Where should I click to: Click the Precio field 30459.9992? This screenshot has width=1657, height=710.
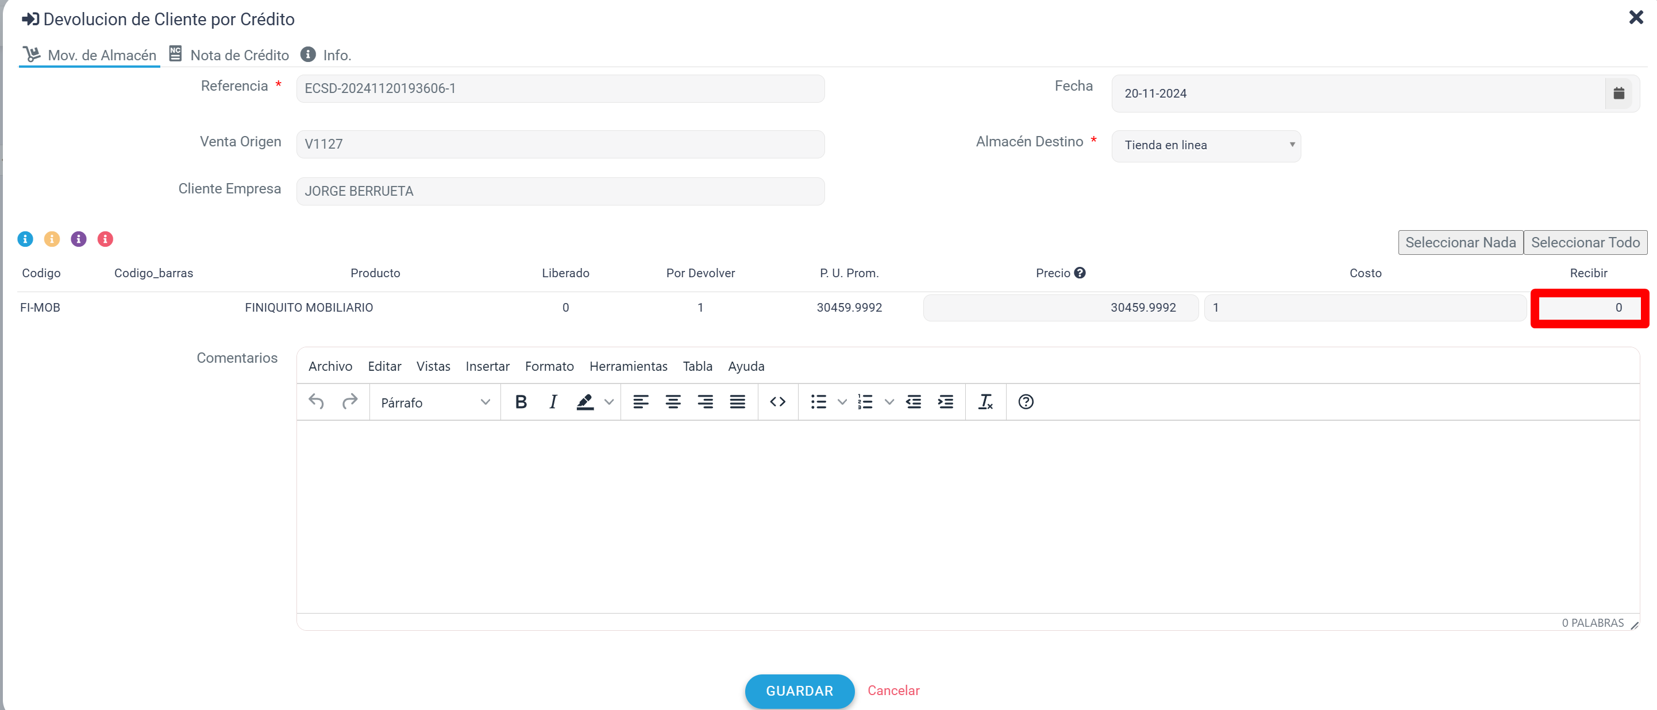pyautogui.click(x=1061, y=308)
